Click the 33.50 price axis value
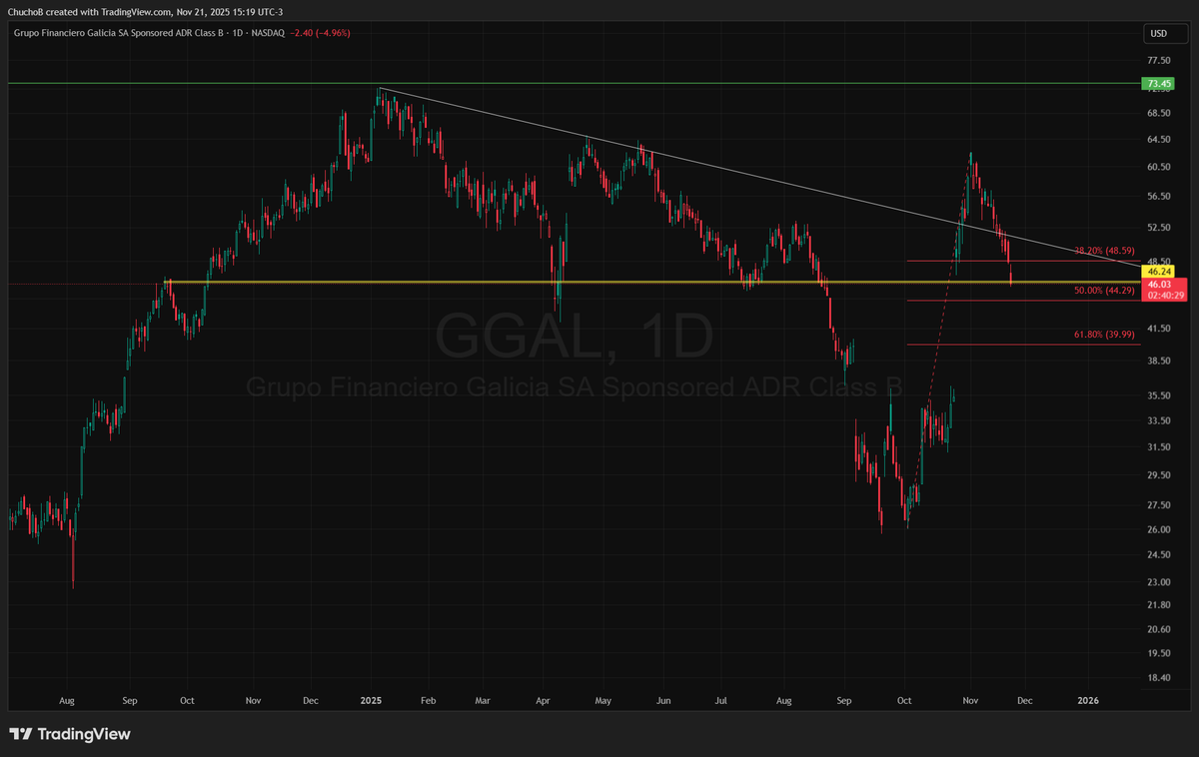This screenshot has height=757, width=1199. pos(1160,420)
